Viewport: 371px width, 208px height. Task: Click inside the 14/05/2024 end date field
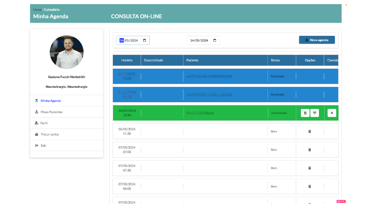point(199,40)
